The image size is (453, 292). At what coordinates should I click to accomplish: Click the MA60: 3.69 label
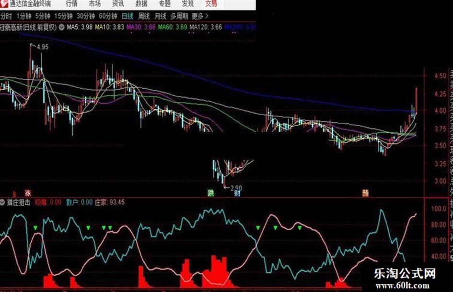tap(173, 27)
